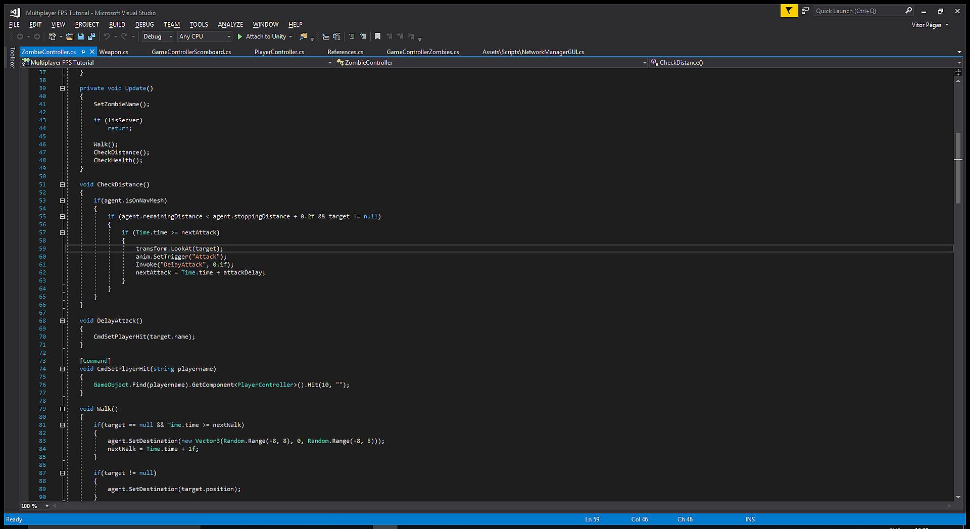Toggle pin on ZombieController.cs tab
Viewport: 970px width, 529px height.
(83, 52)
